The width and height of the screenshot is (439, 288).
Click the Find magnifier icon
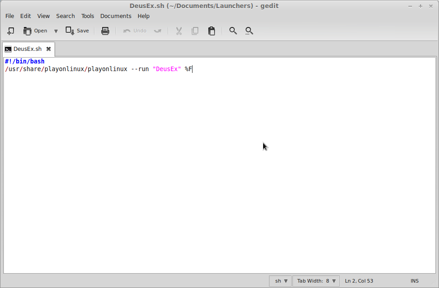pyautogui.click(x=233, y=31)
